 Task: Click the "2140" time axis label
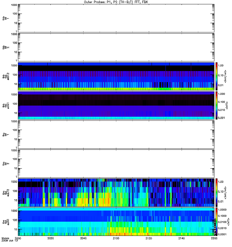click(182, 238)
